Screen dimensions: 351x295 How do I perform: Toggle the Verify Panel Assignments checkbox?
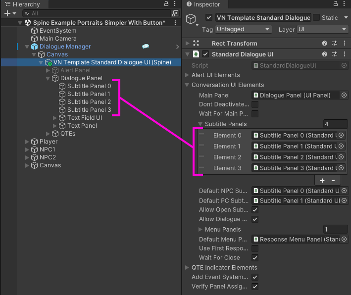click(x=255, y=287)
